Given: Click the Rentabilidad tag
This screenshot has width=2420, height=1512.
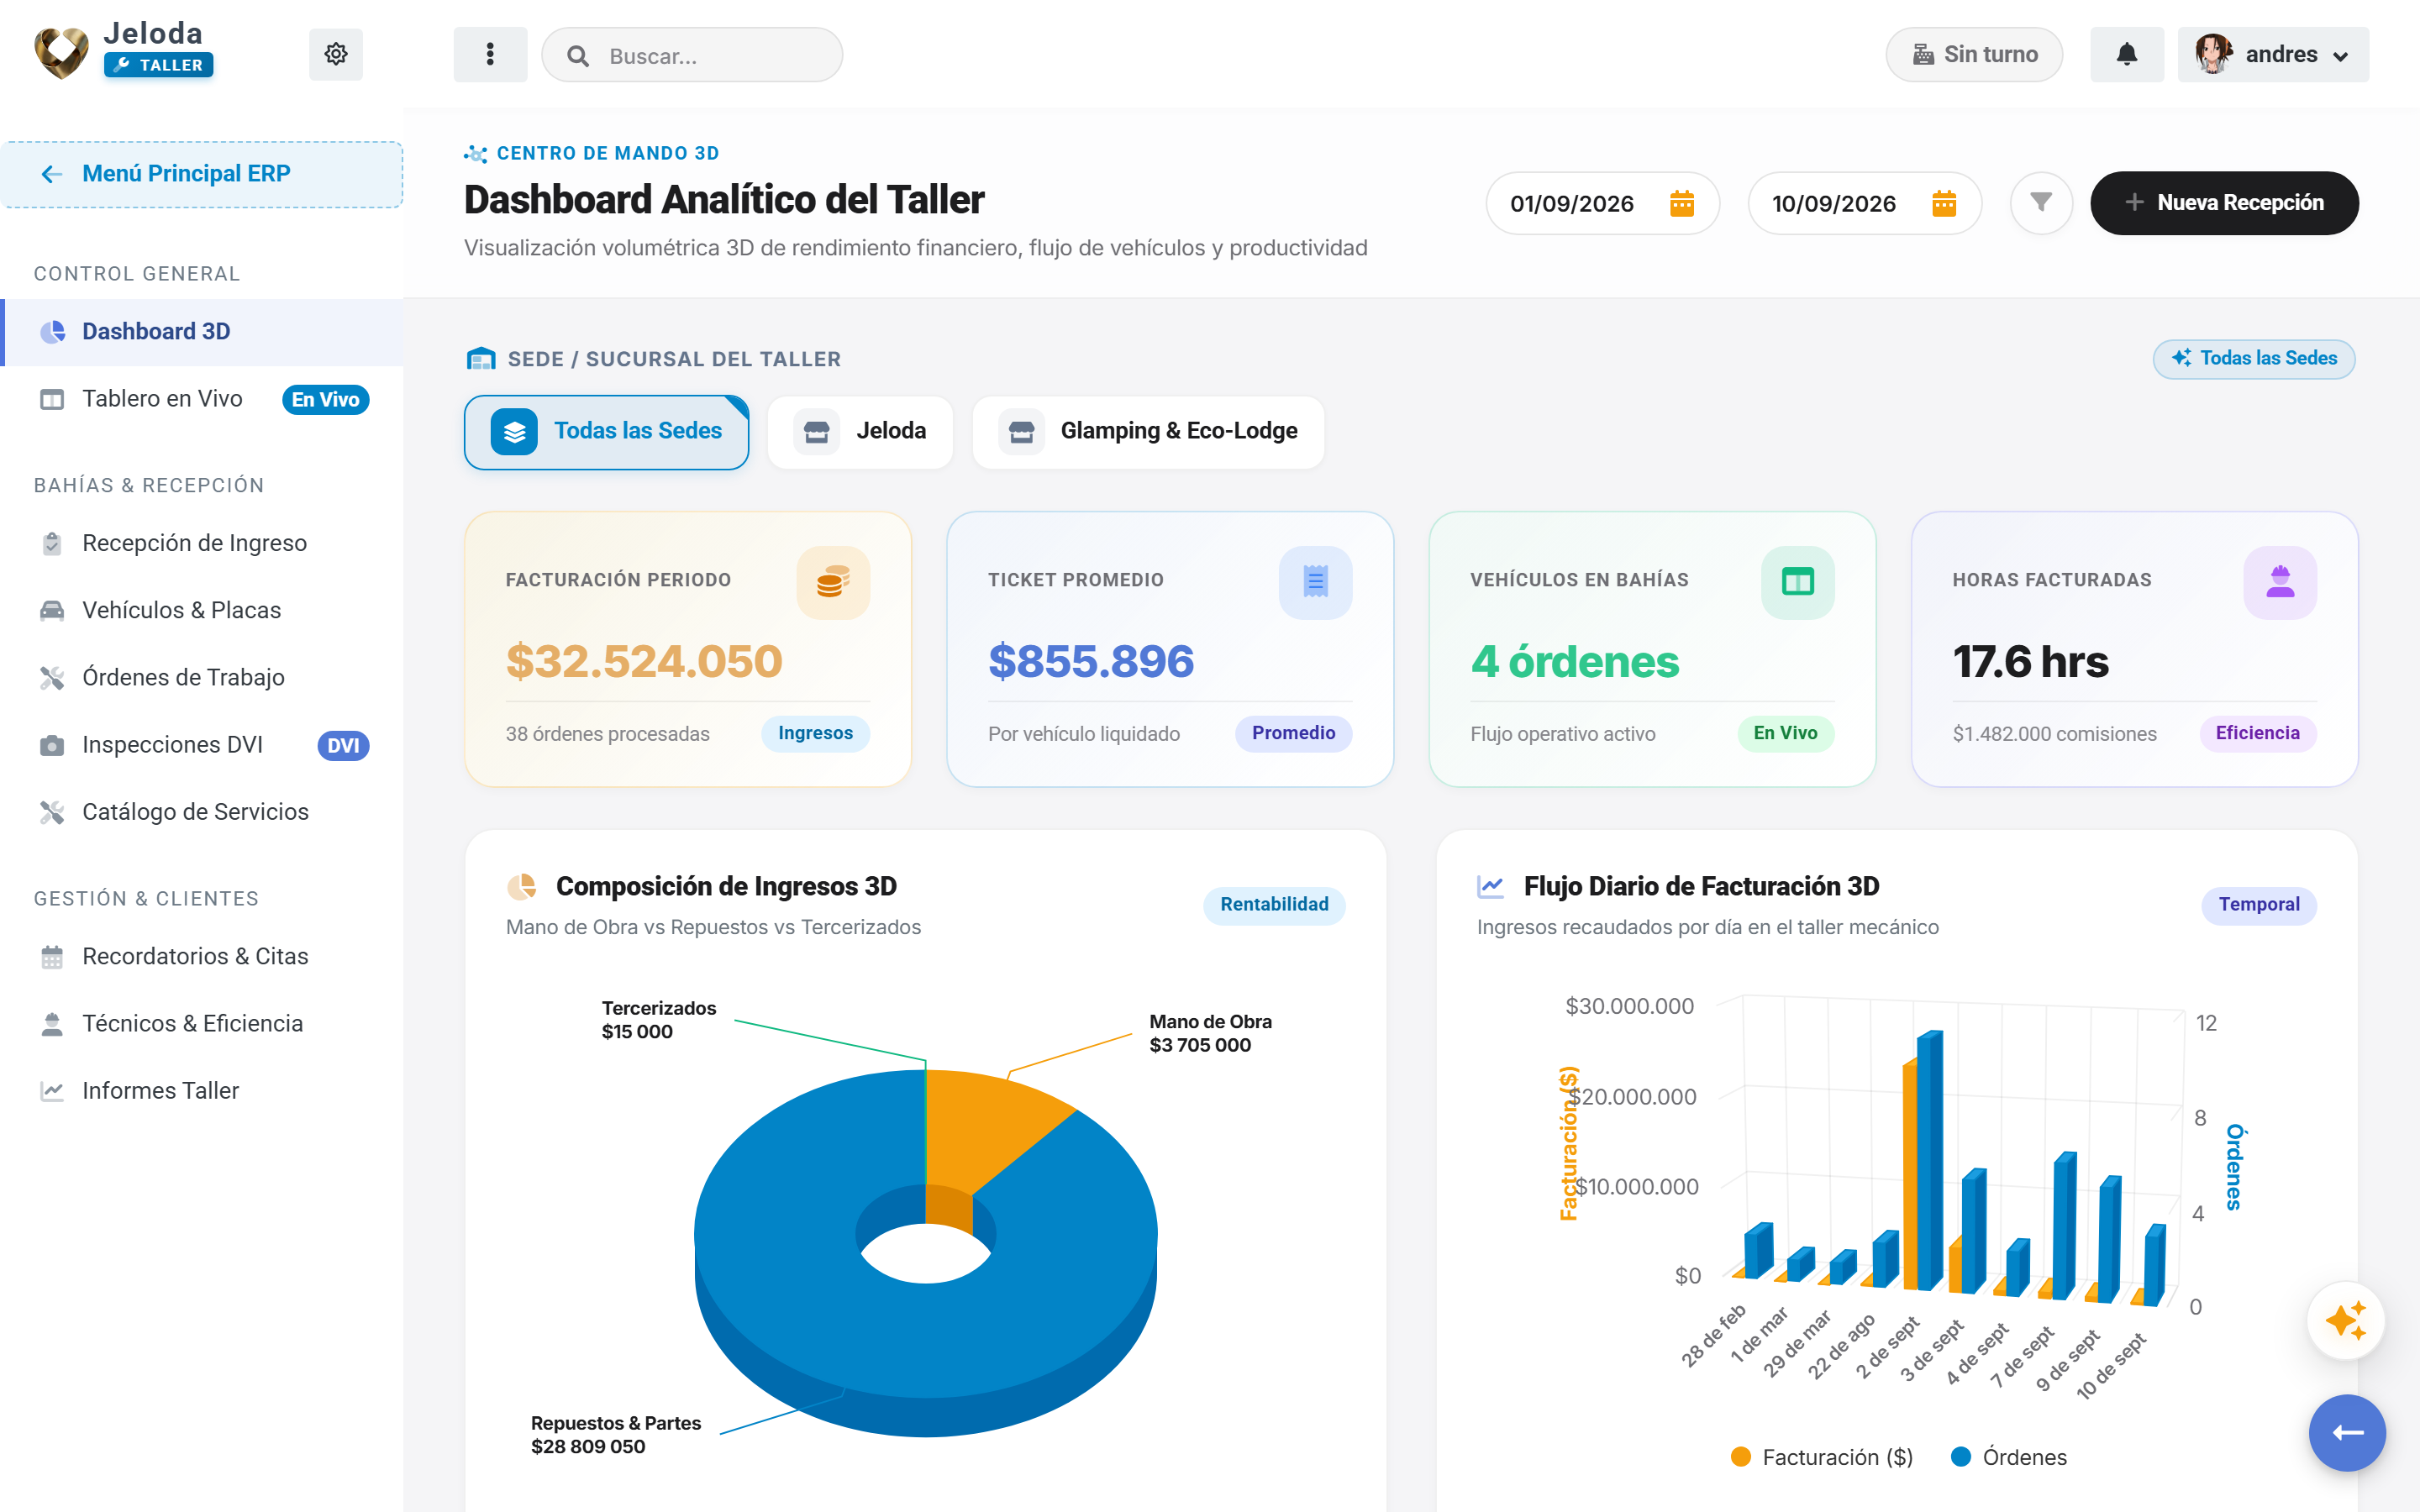Looking at the screenshot, I should (1274, 905).
